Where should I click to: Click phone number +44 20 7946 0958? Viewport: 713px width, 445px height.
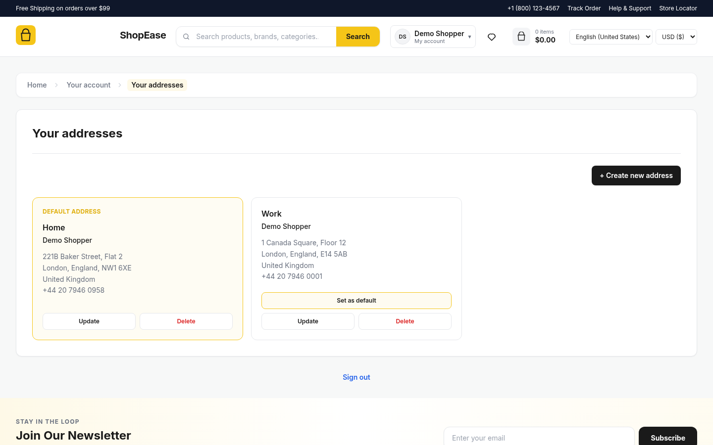coord(73,290)
